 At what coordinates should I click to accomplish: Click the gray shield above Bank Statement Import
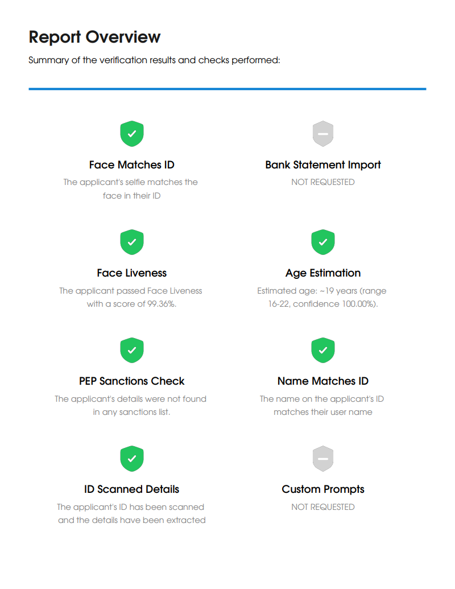point(323,134)
